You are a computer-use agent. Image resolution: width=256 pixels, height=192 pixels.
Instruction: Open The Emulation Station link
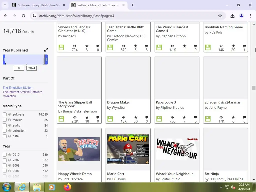17,88
